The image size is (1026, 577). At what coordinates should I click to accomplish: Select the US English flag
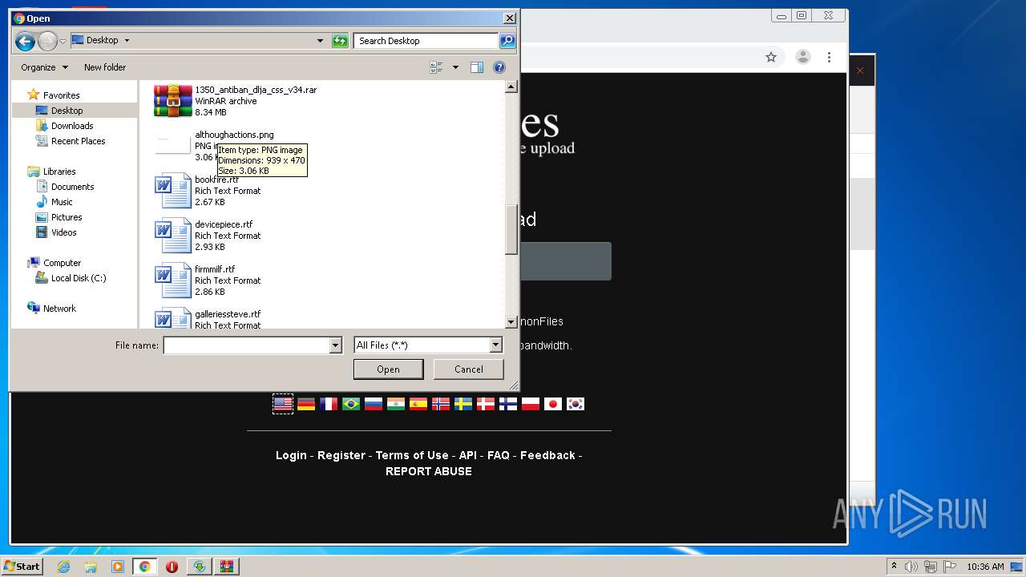pyautogui.click(x=283, y=404)
